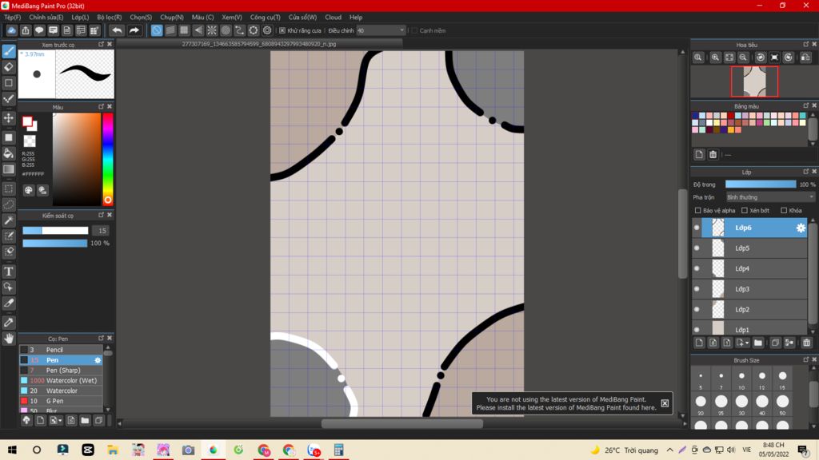Click flip view icon in Navigator panel
Viewport: 819px width, 460px height.
point(805,57)
